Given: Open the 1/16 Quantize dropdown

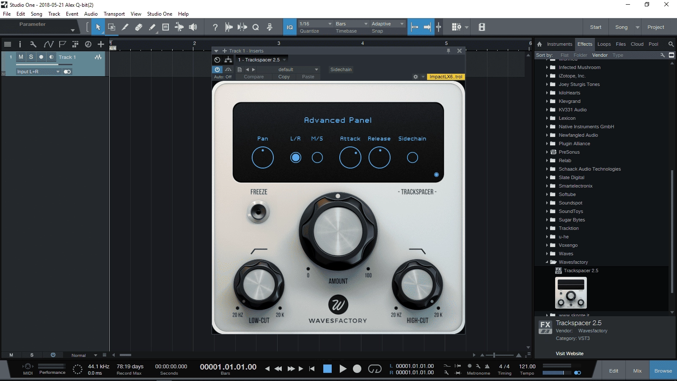Looking at the screenshot, I should click(316, 24).
